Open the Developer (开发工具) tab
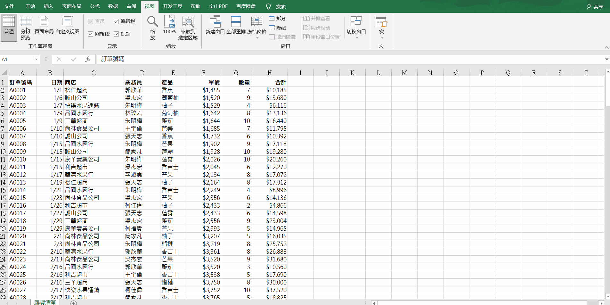This screenshot has width=610, height=305. [x=173, y=6]
